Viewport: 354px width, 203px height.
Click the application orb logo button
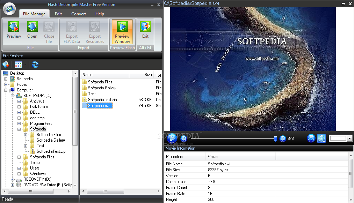click(9, 9)
